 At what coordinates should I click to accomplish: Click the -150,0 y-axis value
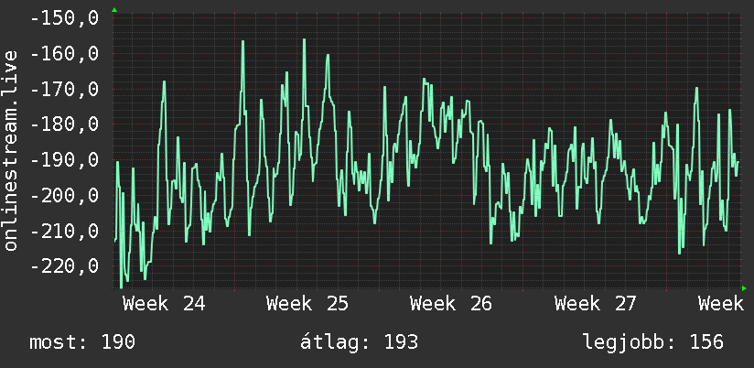point(64,18)
